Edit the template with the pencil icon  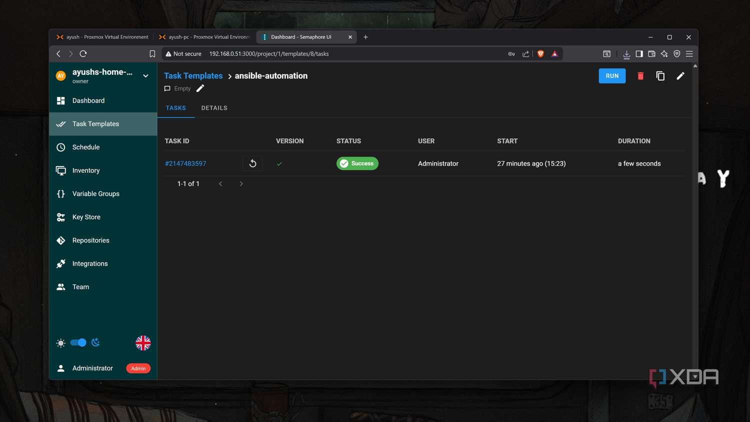[680, 76]
